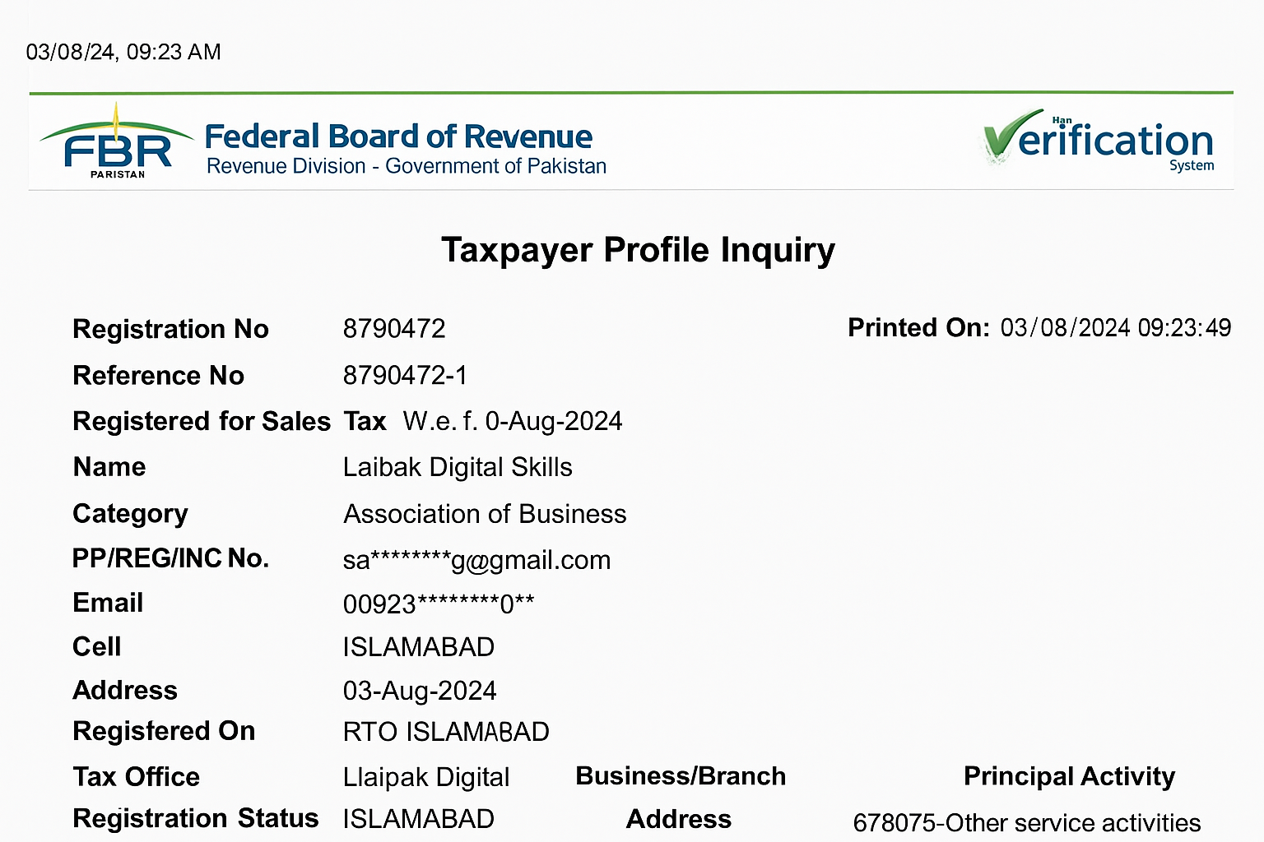Select the 678075-Other service activities entry
The height and width of the screenshot is (842, 1264).
pos(1026,822)
